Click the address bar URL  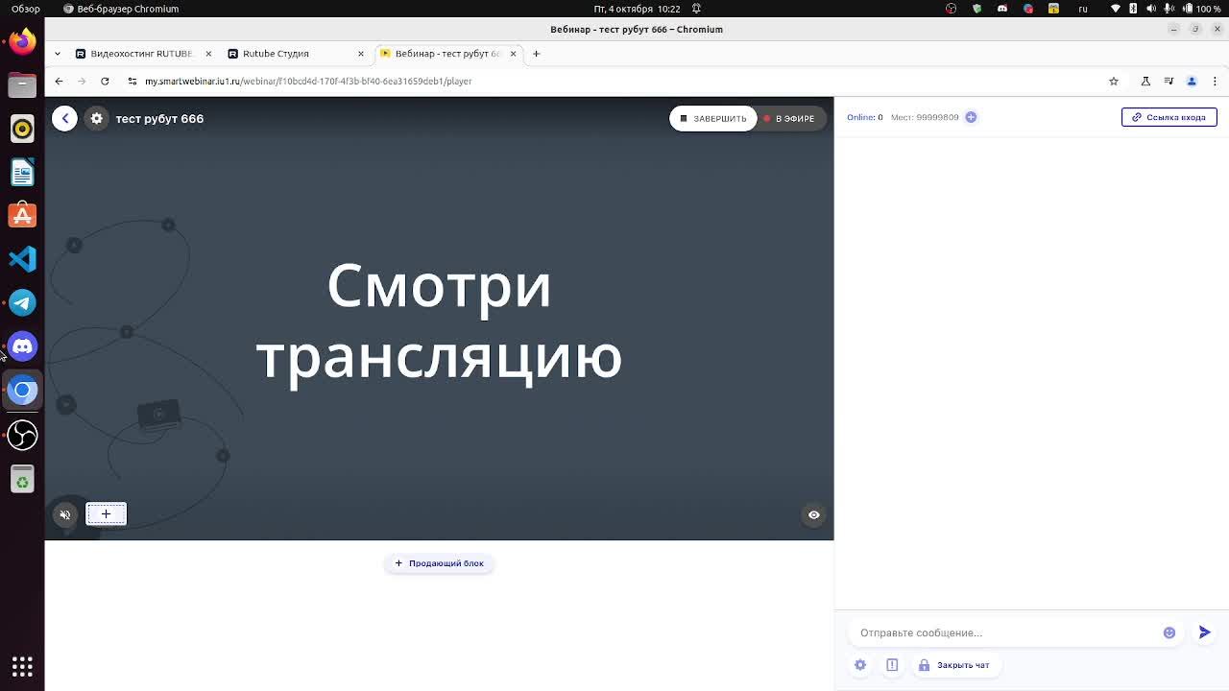pyautogui.click(x=308, y=82)
